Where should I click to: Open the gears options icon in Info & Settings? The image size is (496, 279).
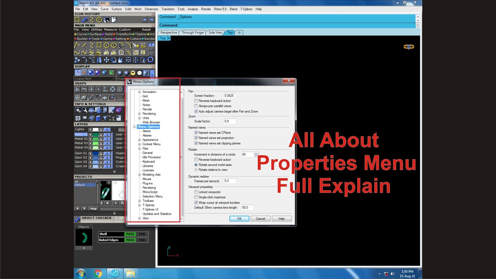point(77,110)
